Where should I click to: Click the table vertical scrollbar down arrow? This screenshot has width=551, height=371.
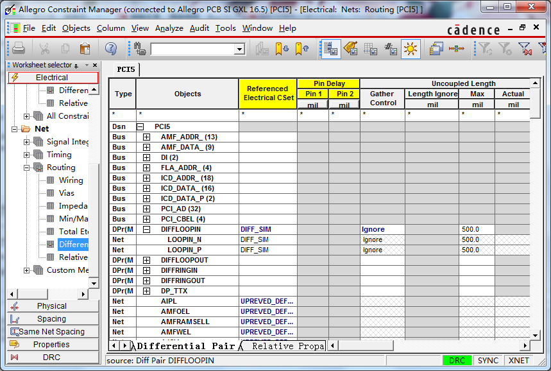pos(535,335)
